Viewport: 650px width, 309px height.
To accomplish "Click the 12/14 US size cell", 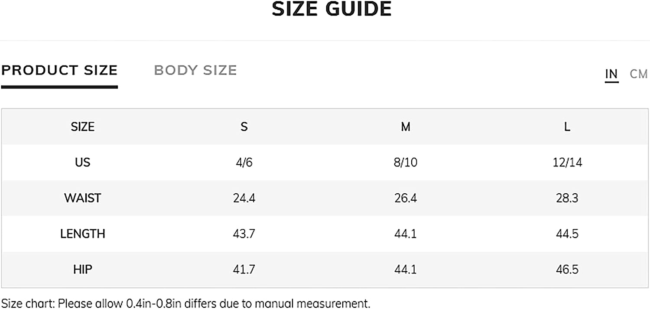I will [567, 162].
